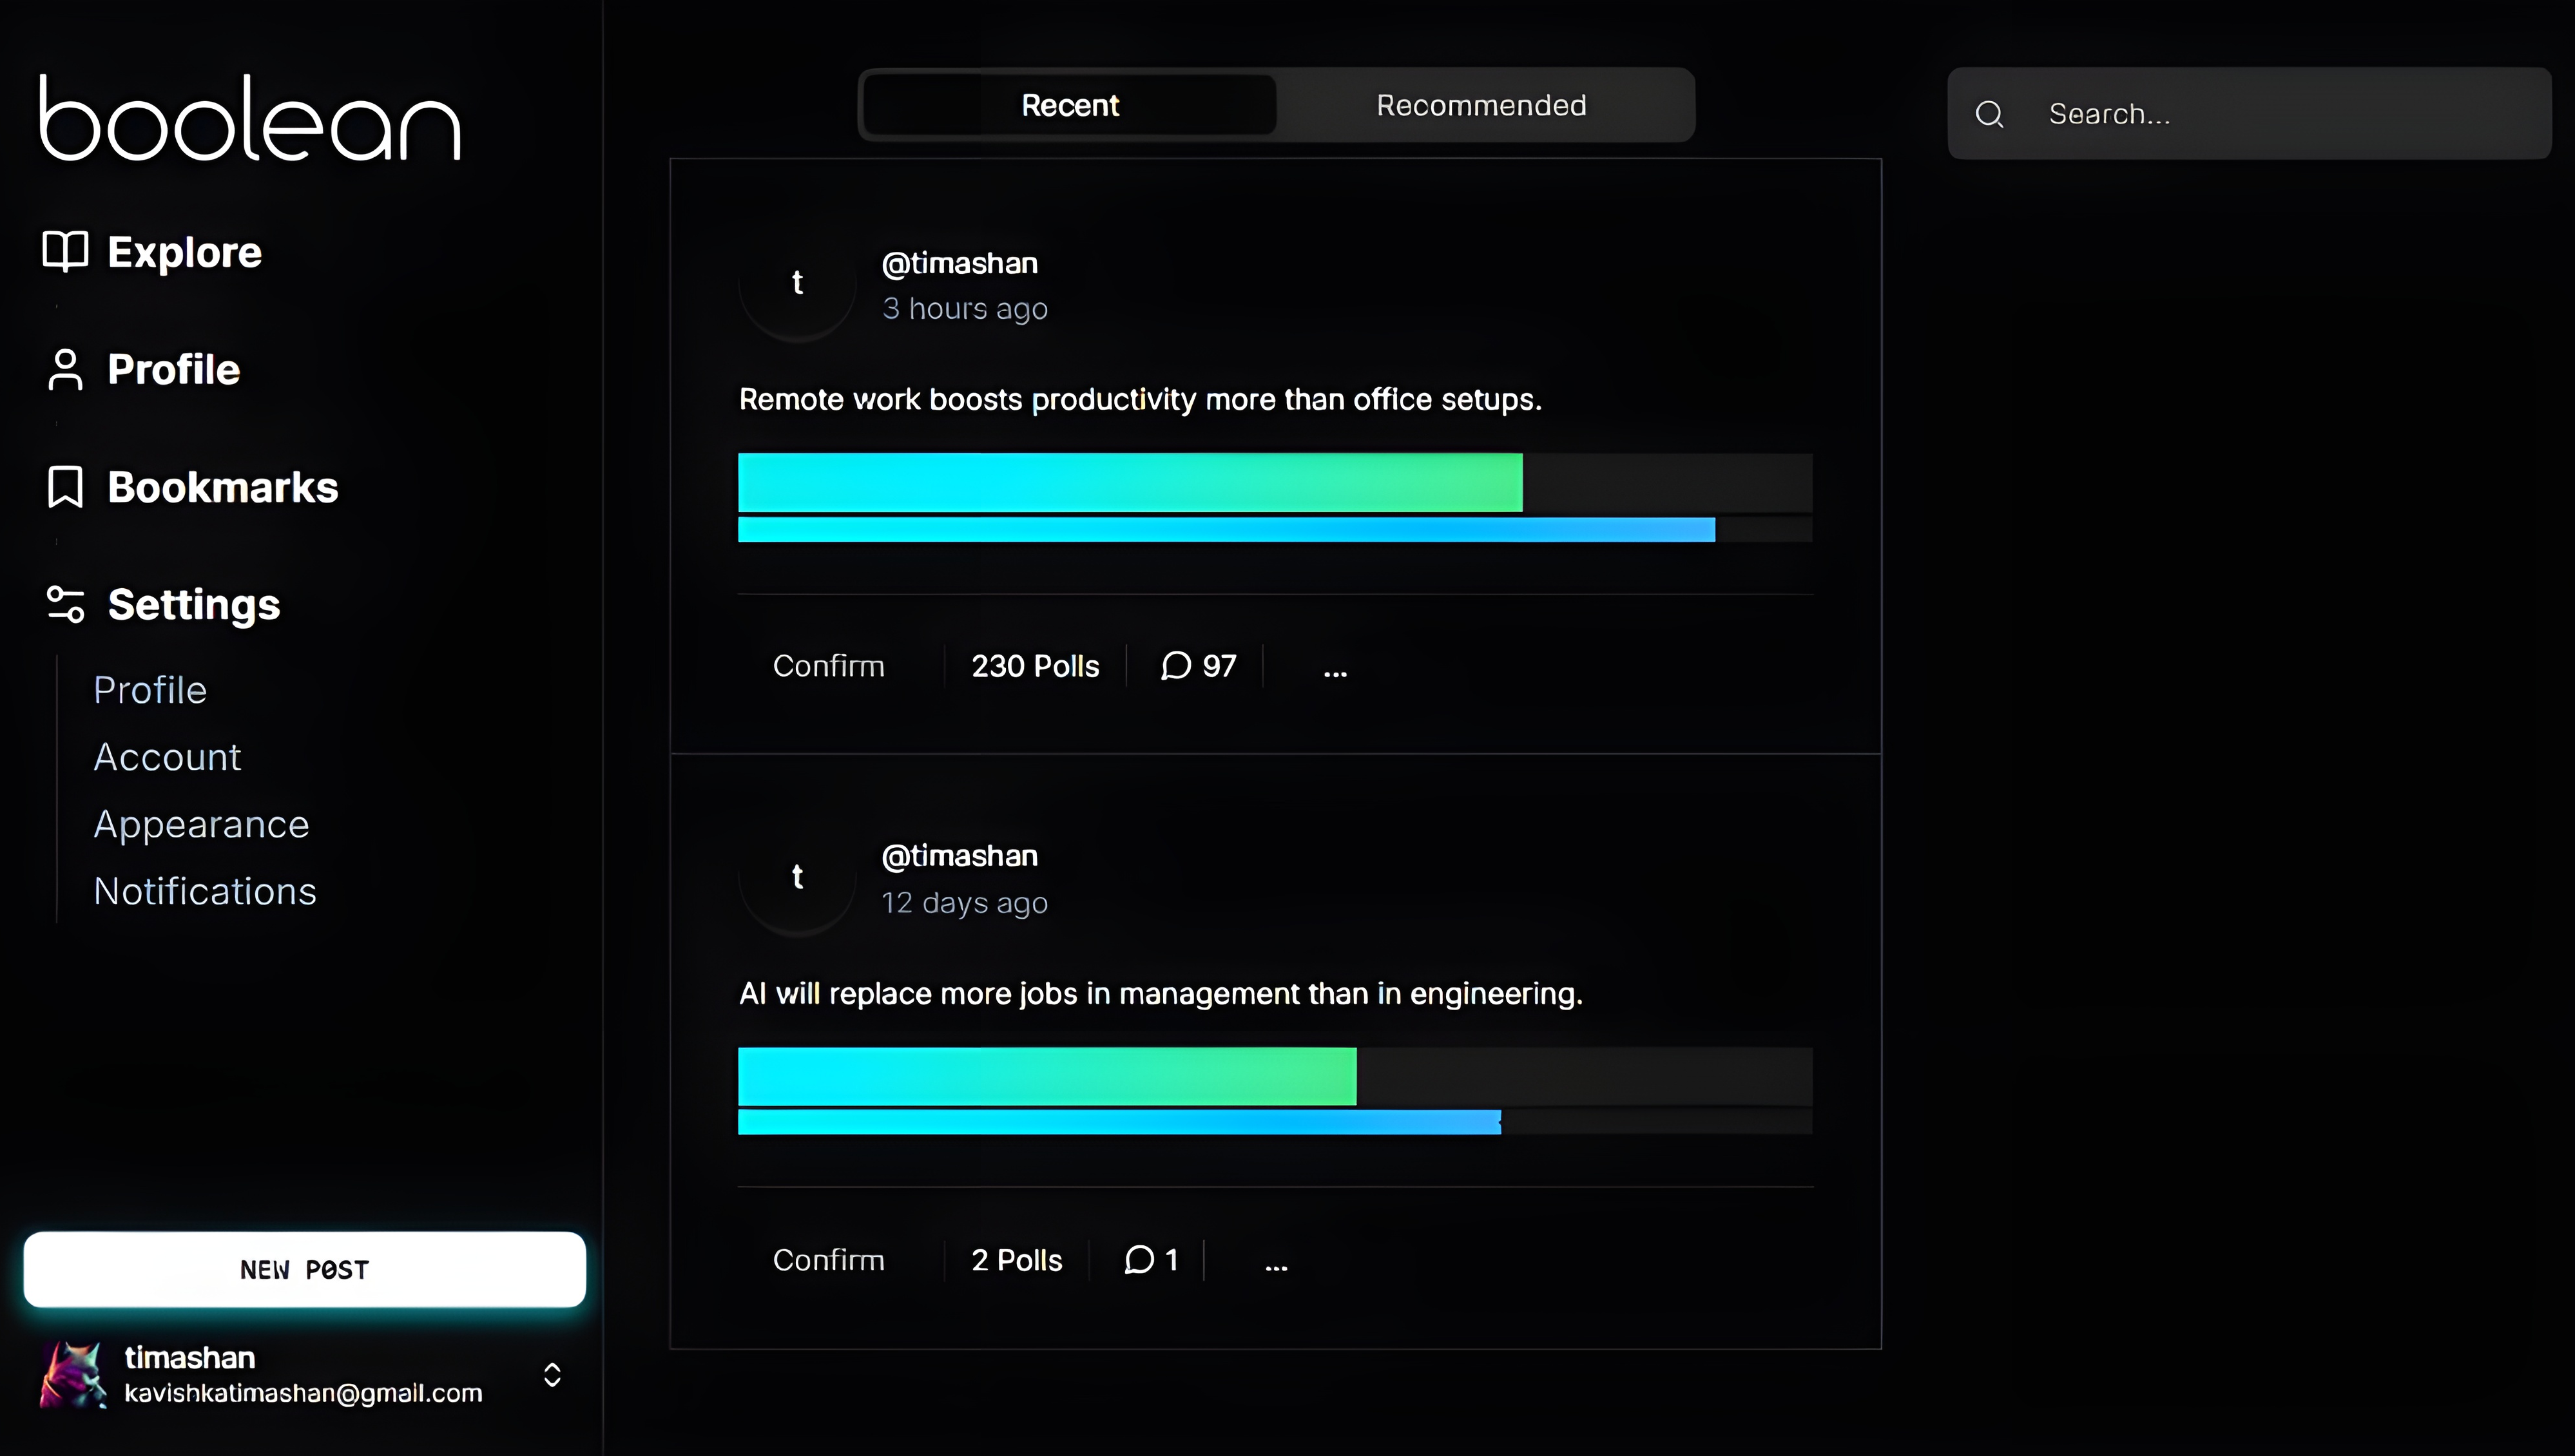Click the green poll bar on remote work post
2575x1456 pixels.
coord(1130,482)
